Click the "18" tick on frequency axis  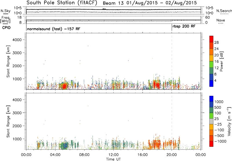click(19, 17)
